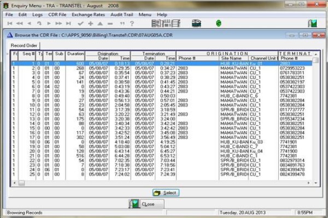Click the single-left previous record arrow
The image size is (328, 218).
pos(30,23)
